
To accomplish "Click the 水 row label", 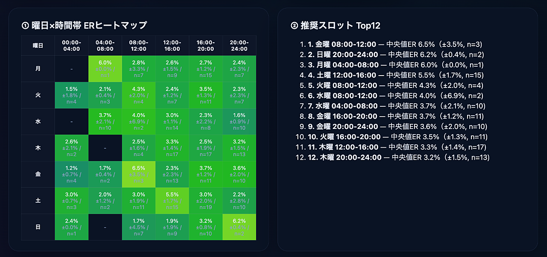I will (x=38, y=122).
